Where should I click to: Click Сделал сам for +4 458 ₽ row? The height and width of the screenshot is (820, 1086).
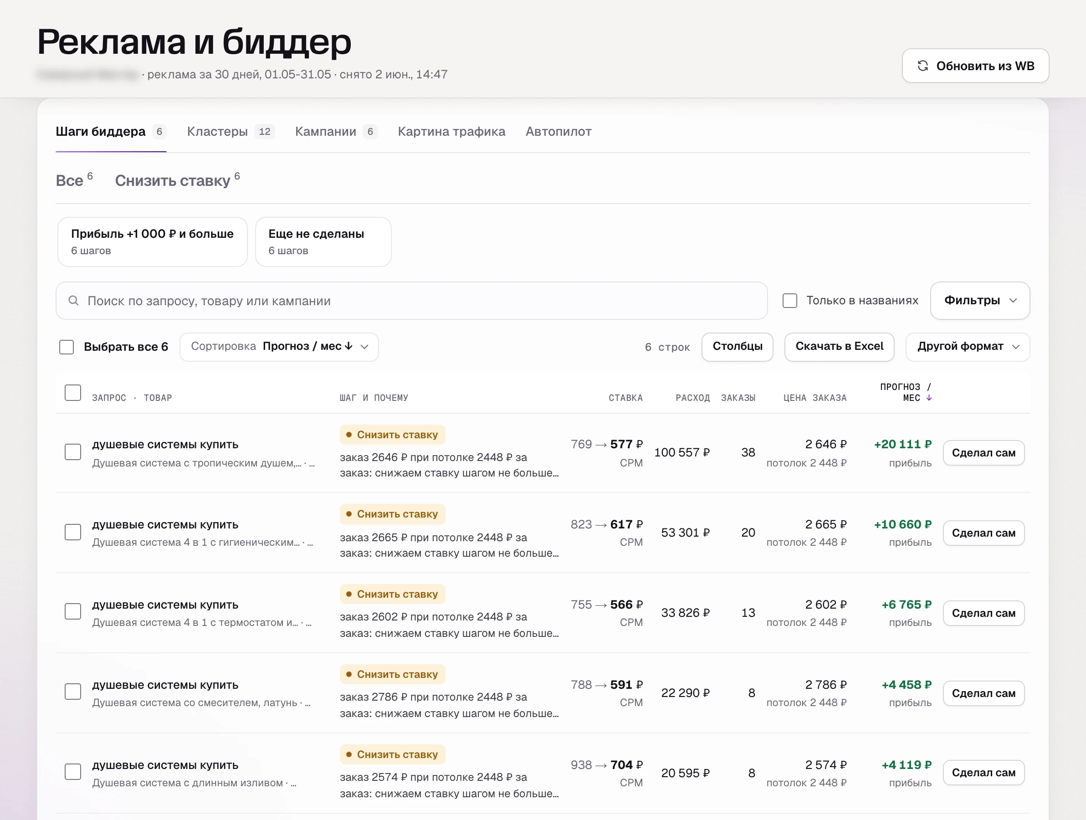coord(984,693)
